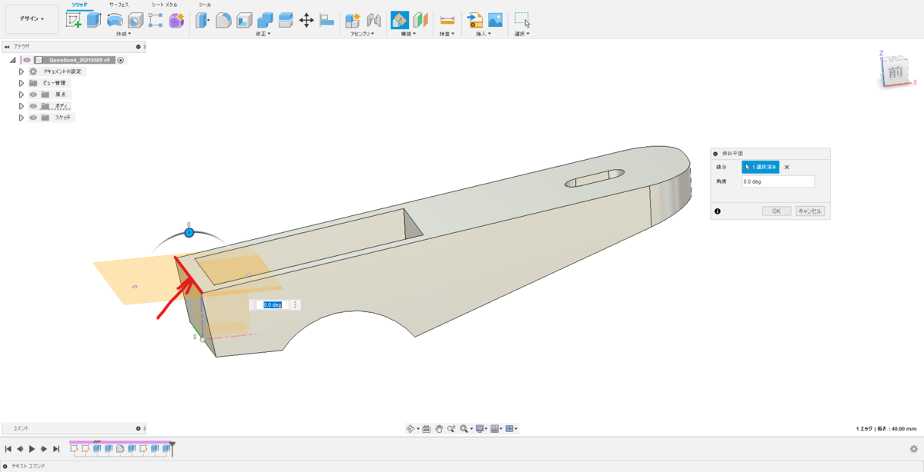Open the 検査 dropdown menu
The width and height of the screenshot is (924, 472).
[x=447, y=34]
